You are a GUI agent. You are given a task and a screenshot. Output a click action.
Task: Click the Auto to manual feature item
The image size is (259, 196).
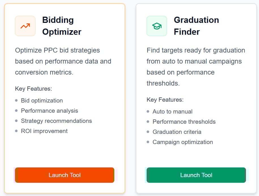pyautogui.click(x=172, y=112)
